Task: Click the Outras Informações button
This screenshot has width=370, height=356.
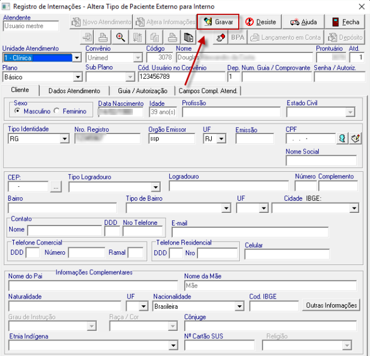Action: click(x=331, y=305)
